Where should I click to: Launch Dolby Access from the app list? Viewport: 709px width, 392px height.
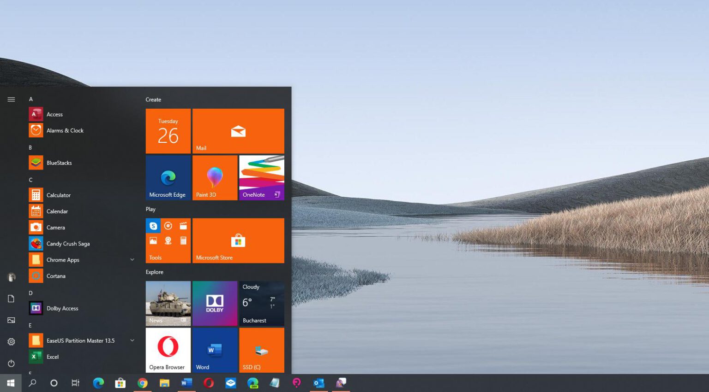(x=82, y=308)
